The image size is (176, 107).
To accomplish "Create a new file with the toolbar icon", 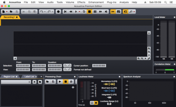I will 3,11.
